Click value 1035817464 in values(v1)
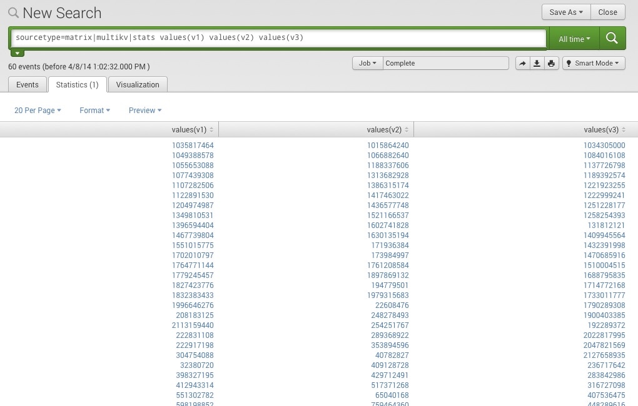 point(193,146)
